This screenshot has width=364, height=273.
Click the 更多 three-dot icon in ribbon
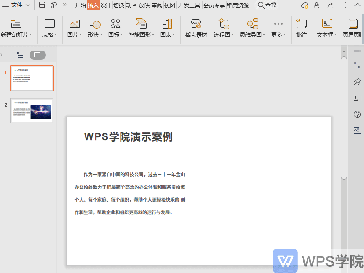278,24
